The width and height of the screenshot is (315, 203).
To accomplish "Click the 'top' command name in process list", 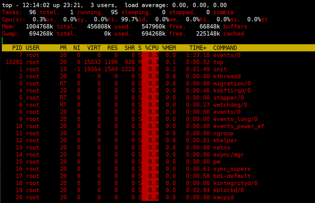I will (218, 62).
